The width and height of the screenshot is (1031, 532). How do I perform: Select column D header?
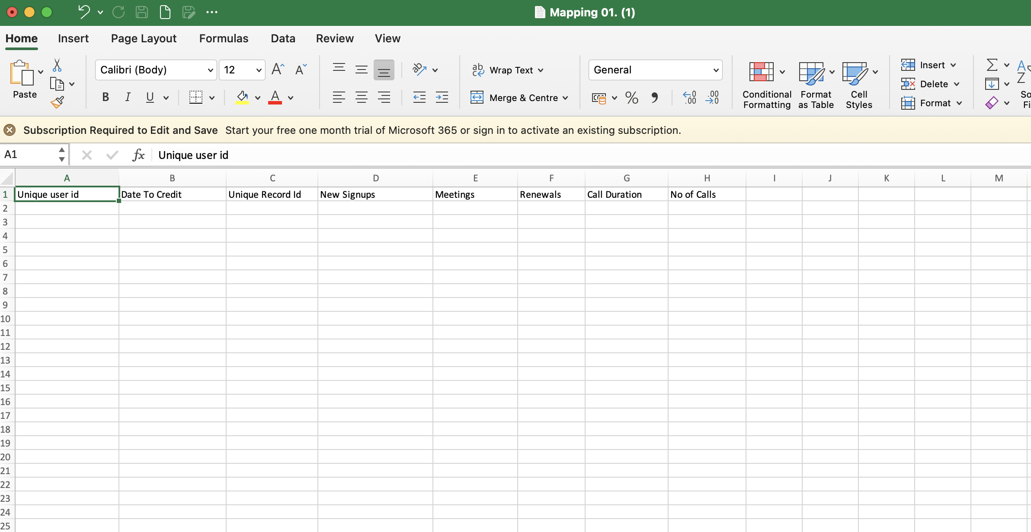[x=375, y=178]
